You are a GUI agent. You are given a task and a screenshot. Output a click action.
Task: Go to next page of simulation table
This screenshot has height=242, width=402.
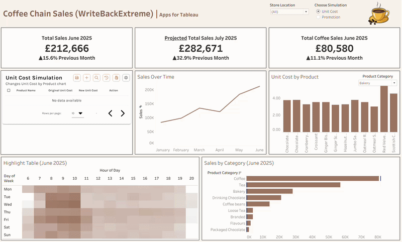[123, 113]
